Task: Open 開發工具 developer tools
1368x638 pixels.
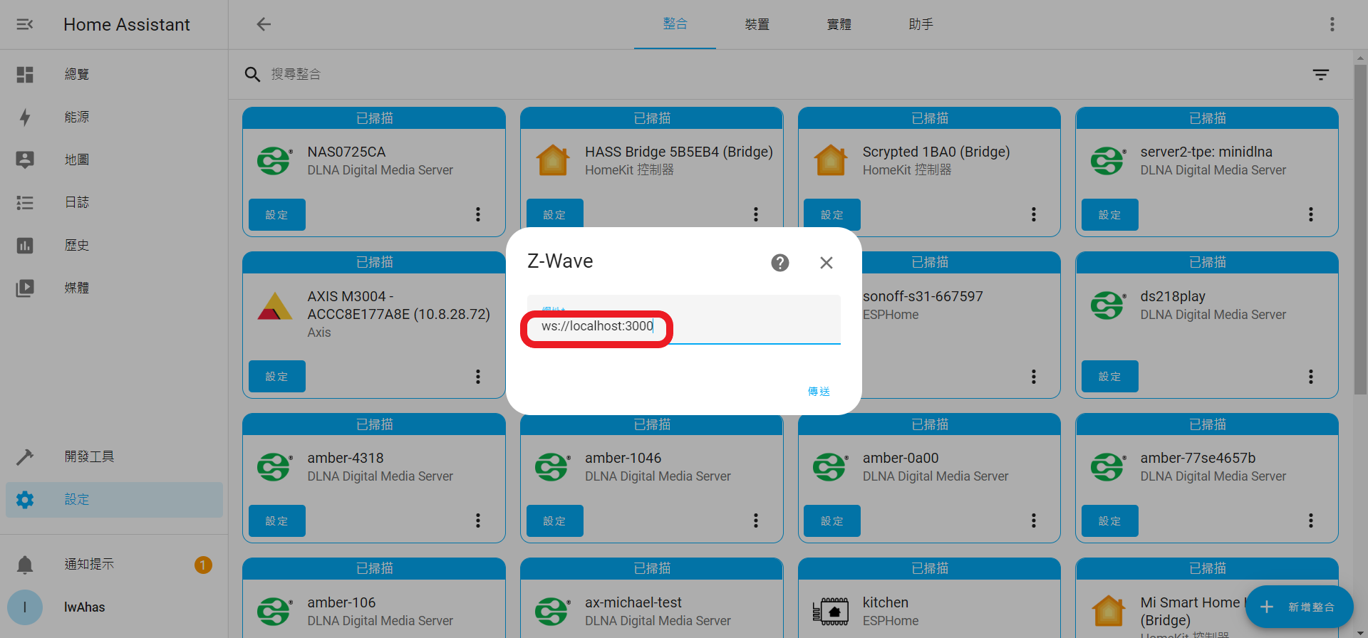Action: point(114,456)
